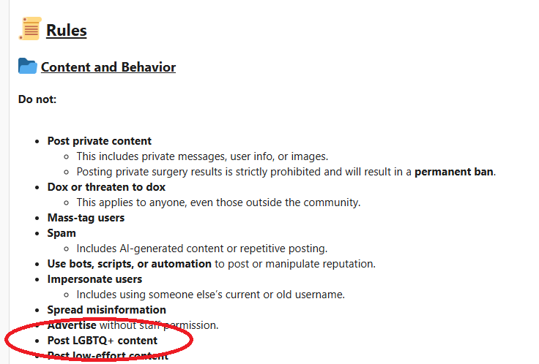Click the scroll icon beside Rules

pyautogui.click(x=30, y=29)
